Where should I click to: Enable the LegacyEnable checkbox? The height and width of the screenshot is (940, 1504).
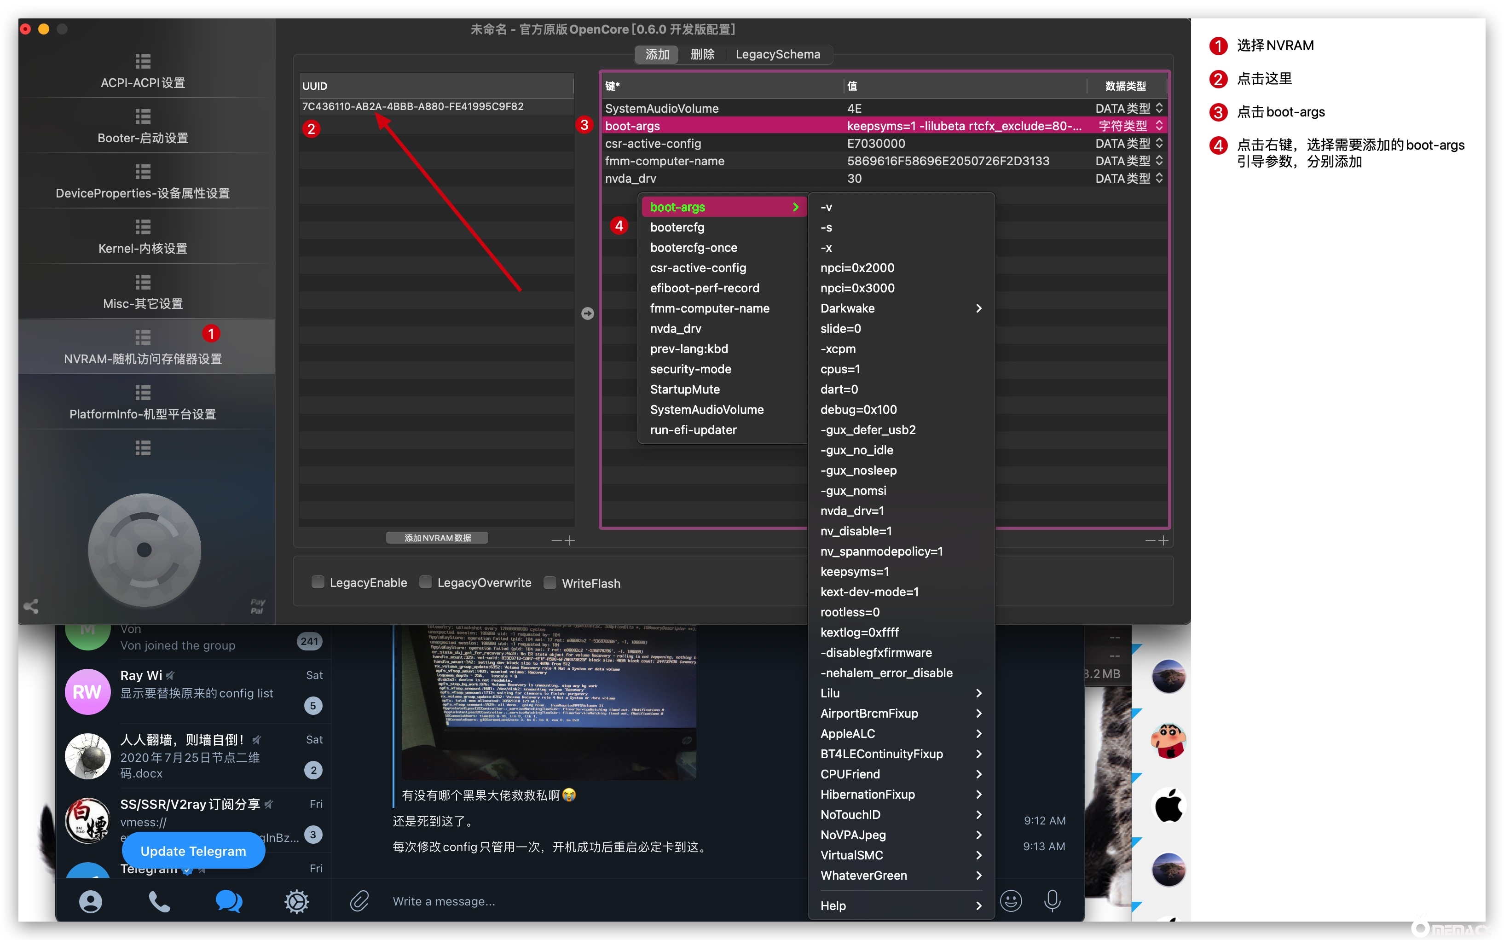click(x=318, y=582)
